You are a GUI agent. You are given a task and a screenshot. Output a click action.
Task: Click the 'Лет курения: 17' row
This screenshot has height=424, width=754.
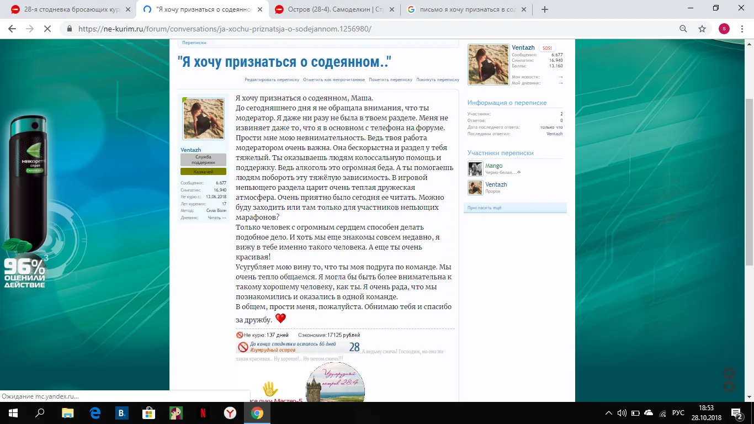[203, 204]
